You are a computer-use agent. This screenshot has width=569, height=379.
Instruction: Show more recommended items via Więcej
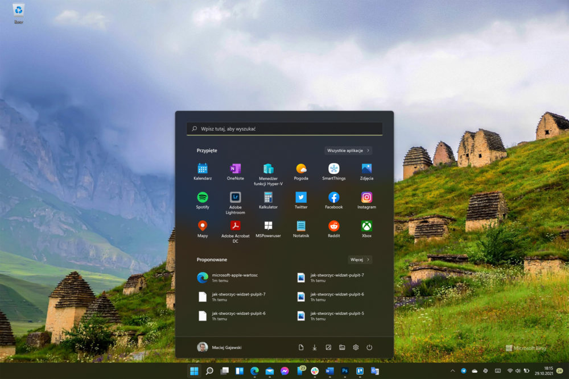tap(360, 260)
